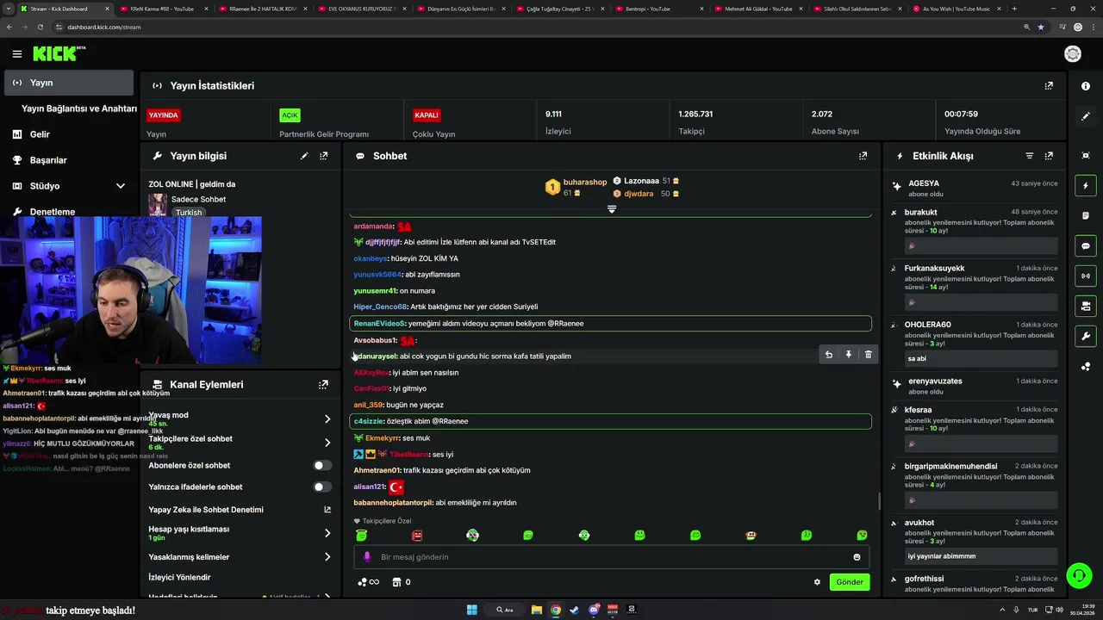
Task: Click the three-dots icon in right sidebar
Action: tap(1086, 366)
